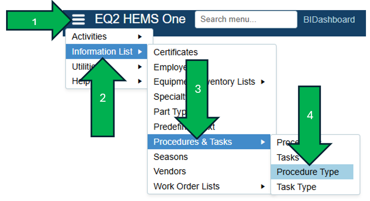Select Task Type menu item
The height and width of the screenshot is (201, 370).
click(296, 187)
